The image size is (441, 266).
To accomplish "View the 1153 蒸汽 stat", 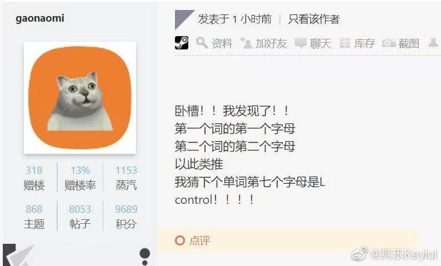I will coord(126,178).
